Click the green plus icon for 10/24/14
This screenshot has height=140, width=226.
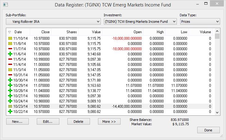click(x=10, y=101)
